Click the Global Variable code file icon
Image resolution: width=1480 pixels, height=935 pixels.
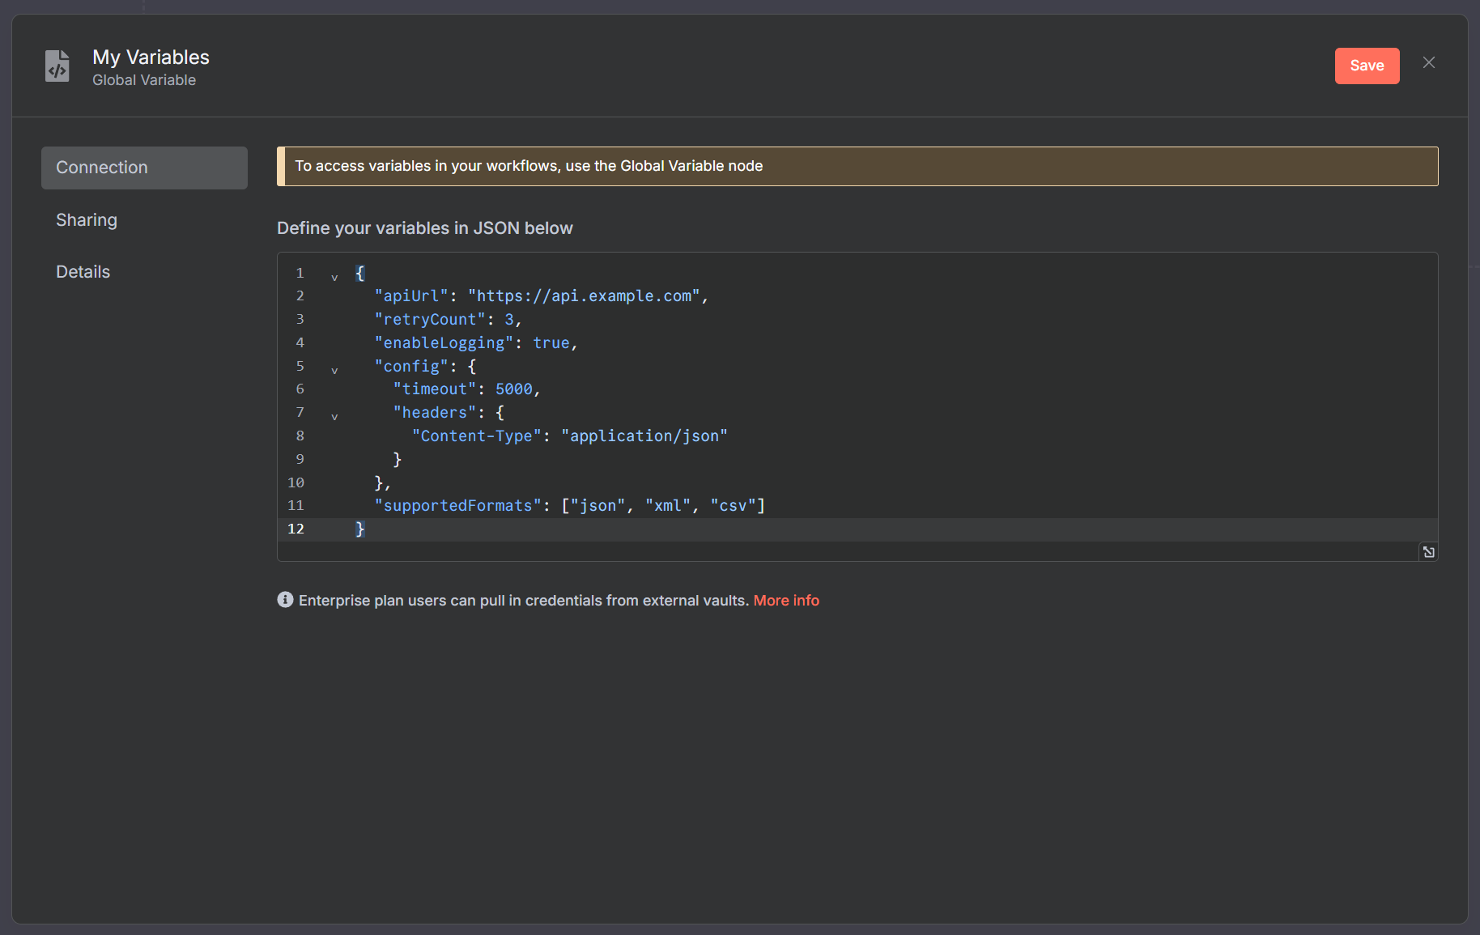tap(57, 66)
